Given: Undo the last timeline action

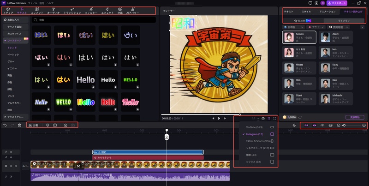Looking at the screenshot, I should tap(5, 125).
